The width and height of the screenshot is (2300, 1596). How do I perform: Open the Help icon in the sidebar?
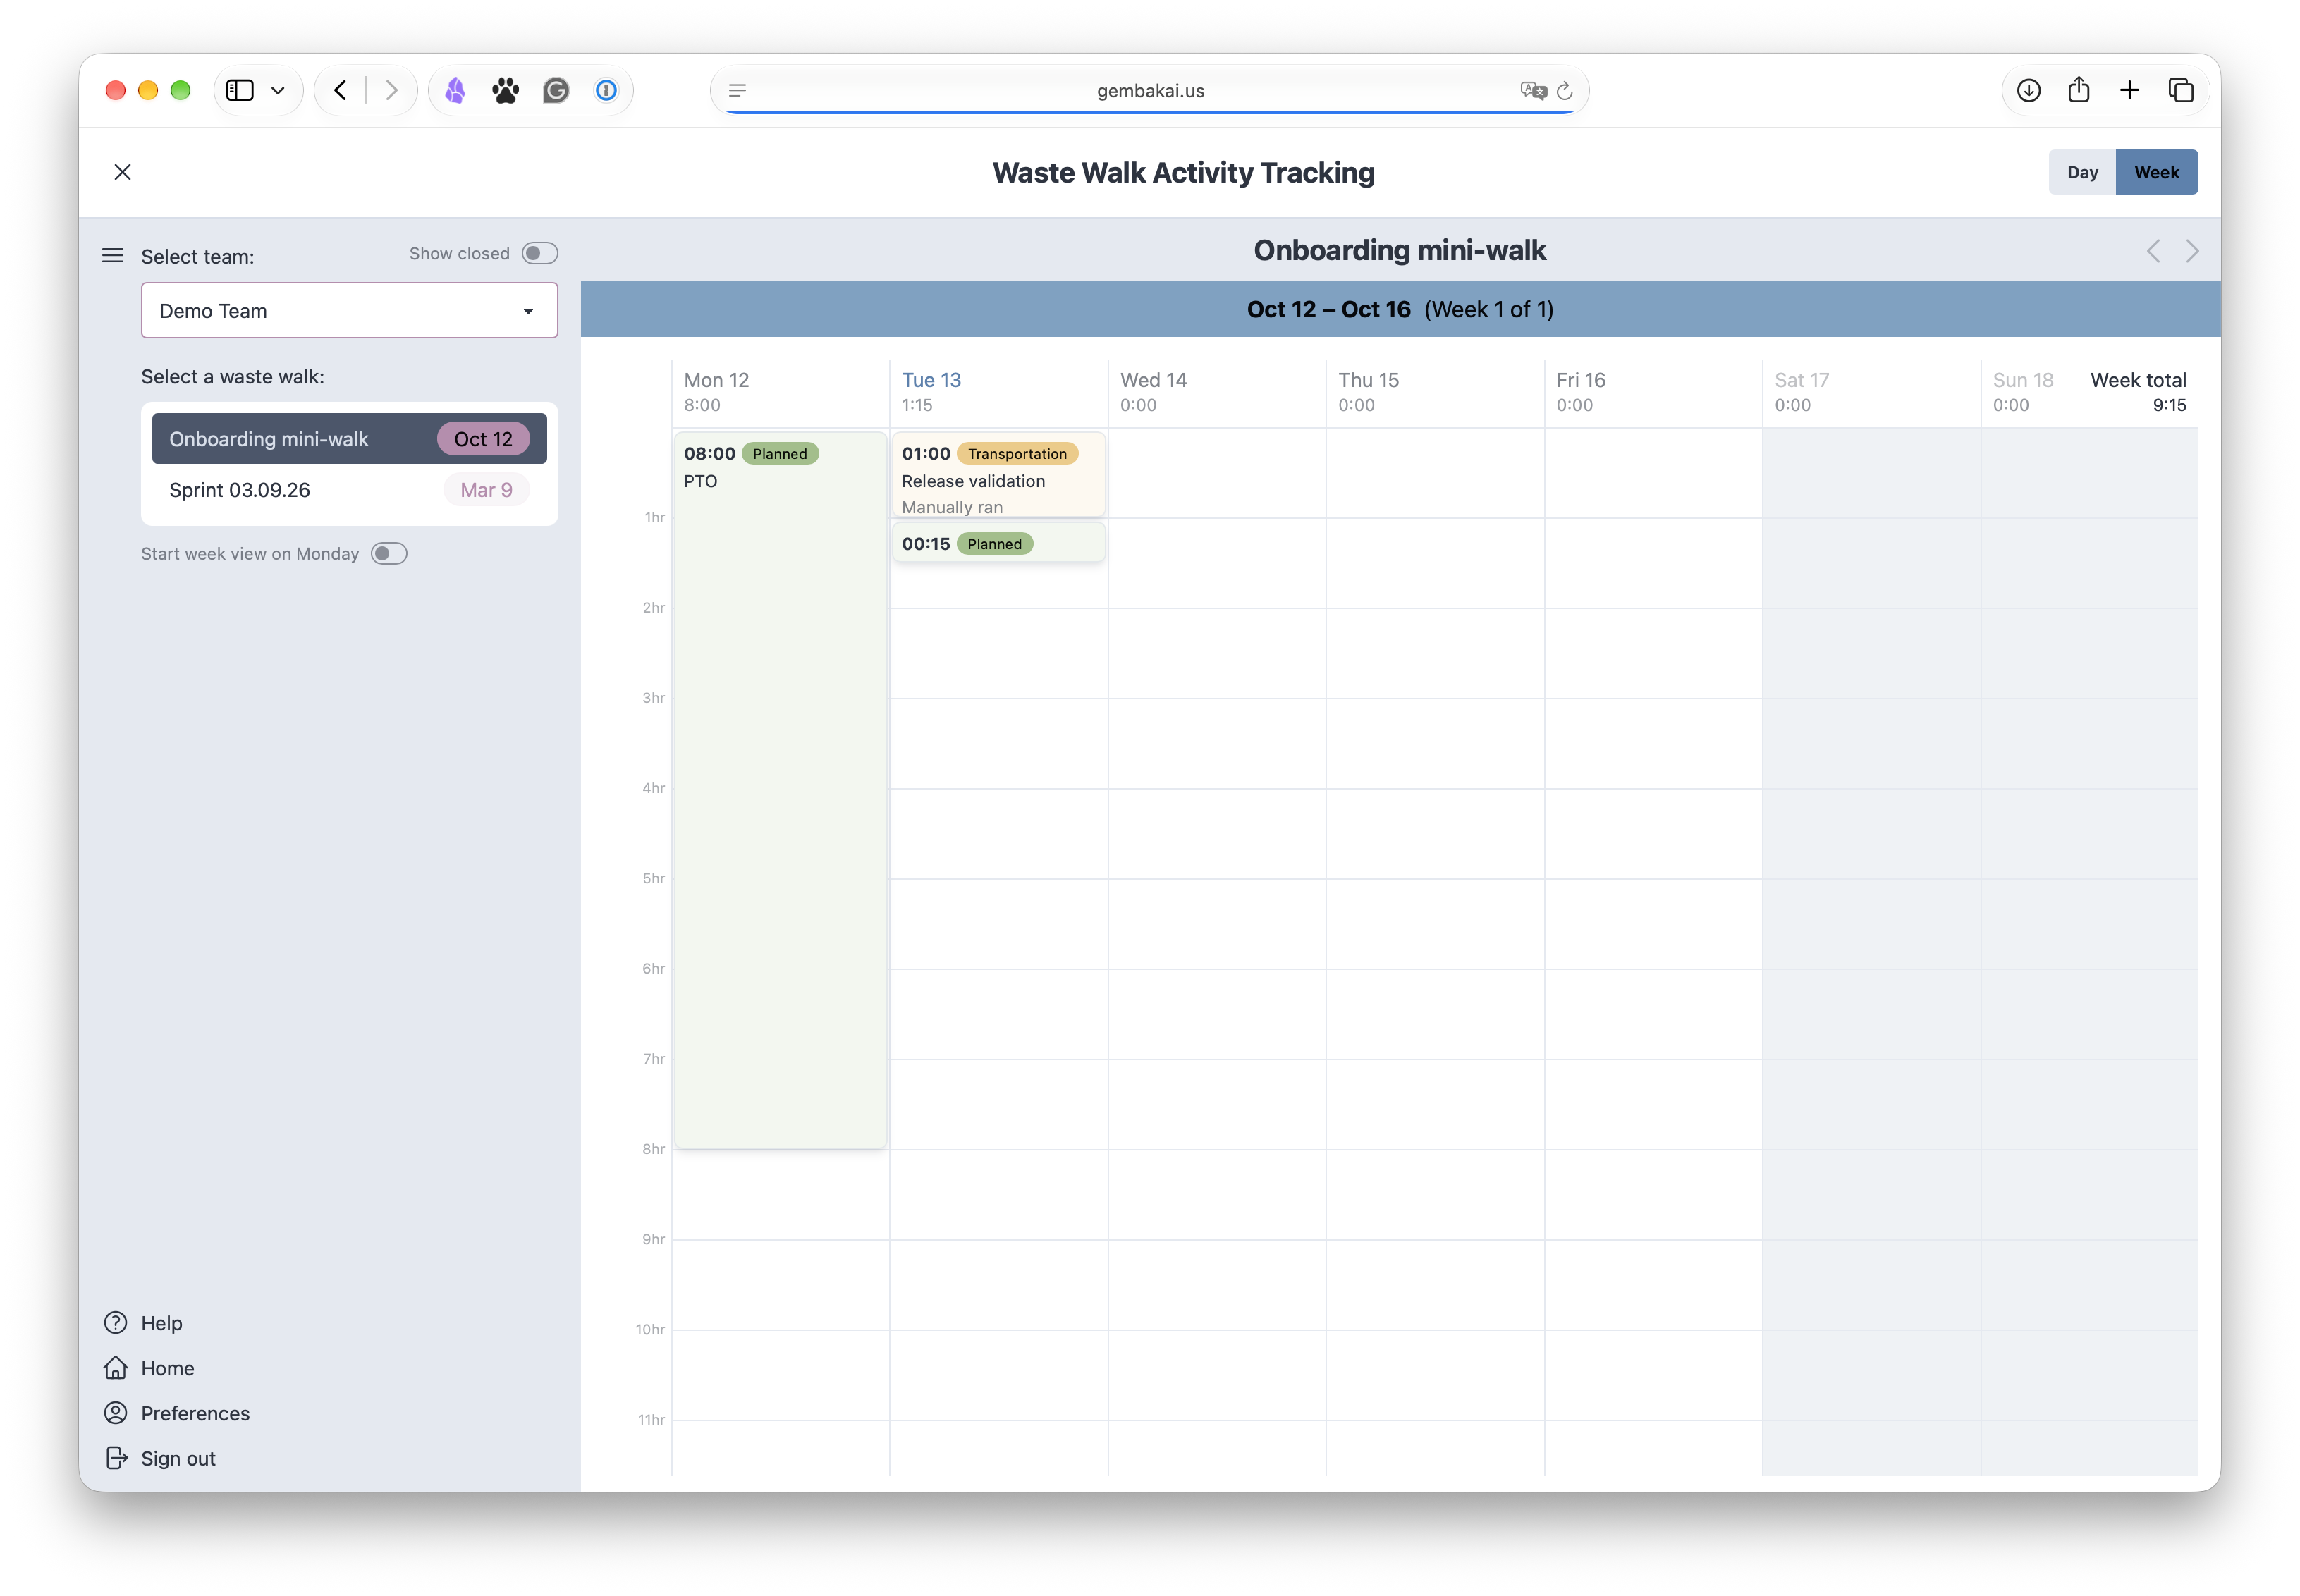coord(116,1322)
